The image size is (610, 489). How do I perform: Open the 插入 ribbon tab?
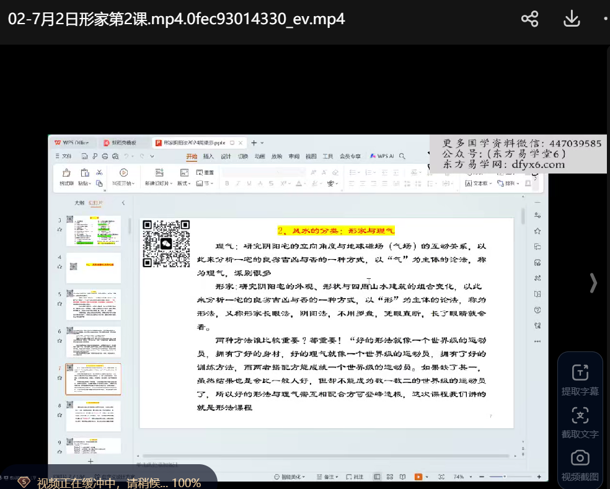[208, 156]
